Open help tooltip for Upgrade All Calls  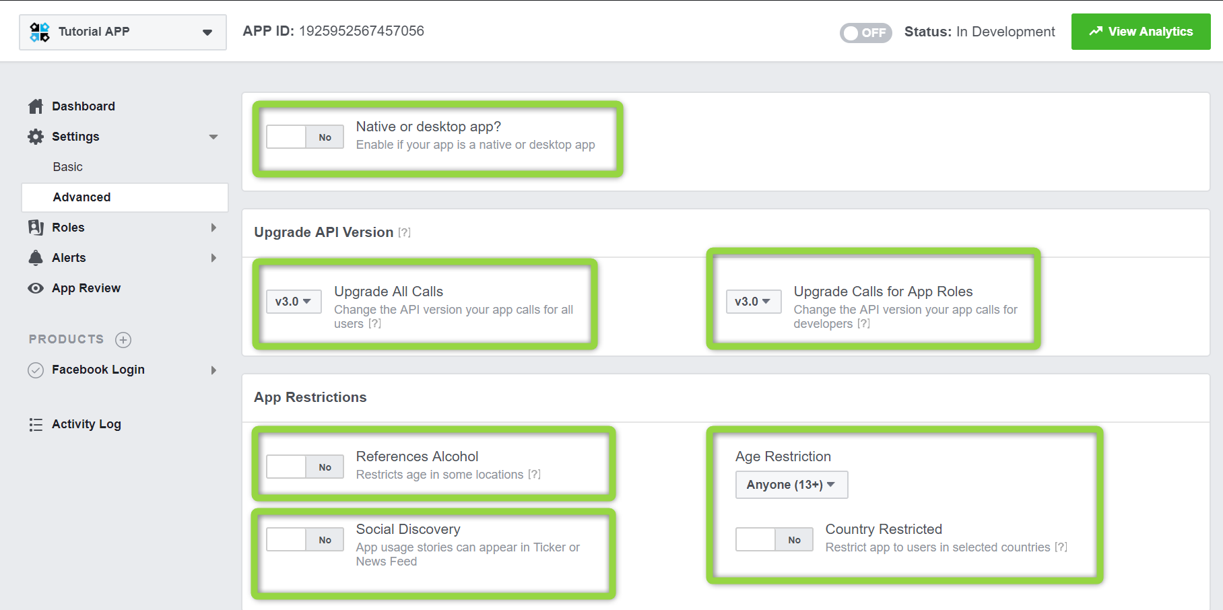[x=375, y=324]
